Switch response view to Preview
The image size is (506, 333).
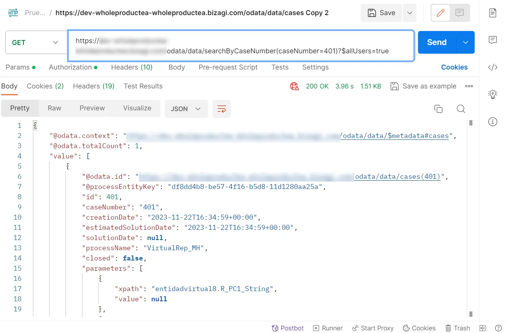(92, 108)
